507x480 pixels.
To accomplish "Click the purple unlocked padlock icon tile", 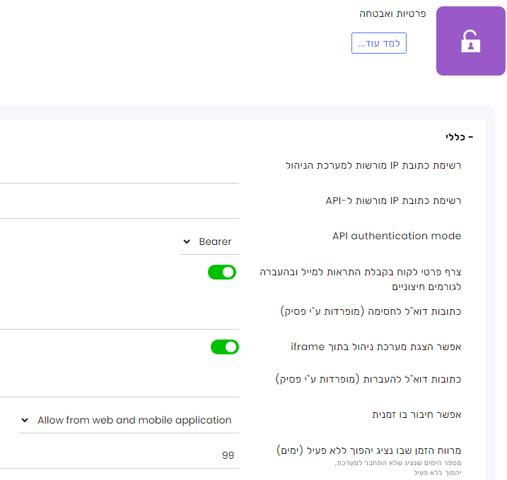I will (470, 41).
